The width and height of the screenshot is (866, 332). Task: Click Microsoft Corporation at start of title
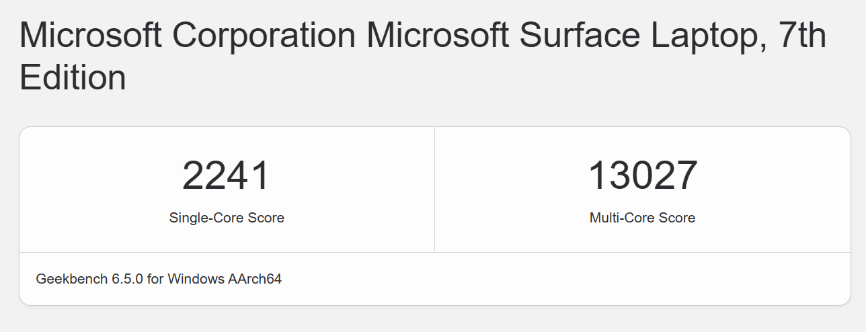click(x=187, y=35)
